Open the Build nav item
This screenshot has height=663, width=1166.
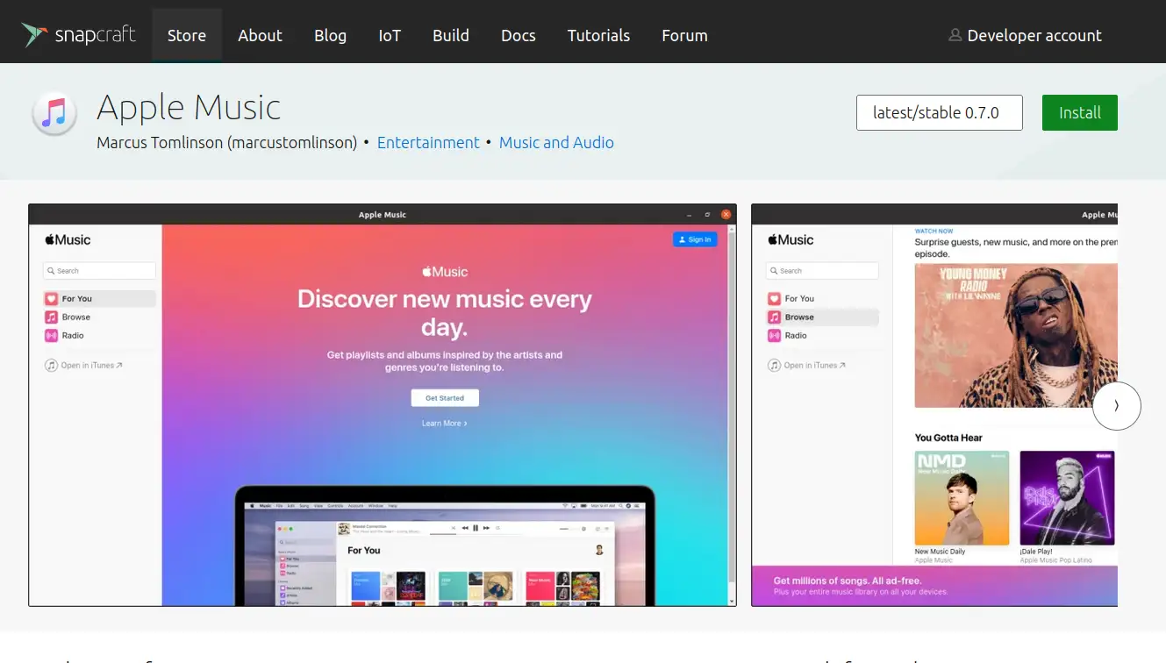pos(451,35)
